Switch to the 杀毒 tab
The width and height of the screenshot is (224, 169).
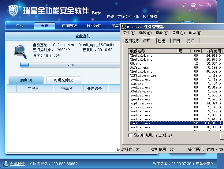click(45, 26)
